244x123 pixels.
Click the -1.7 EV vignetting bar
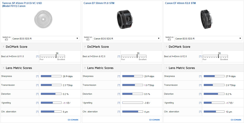[214, 103]
